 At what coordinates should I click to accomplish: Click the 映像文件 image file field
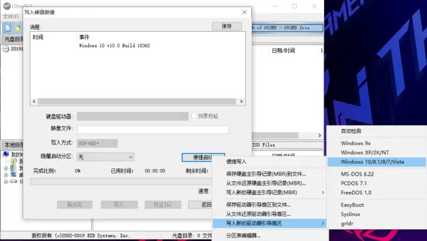[153, 130]
